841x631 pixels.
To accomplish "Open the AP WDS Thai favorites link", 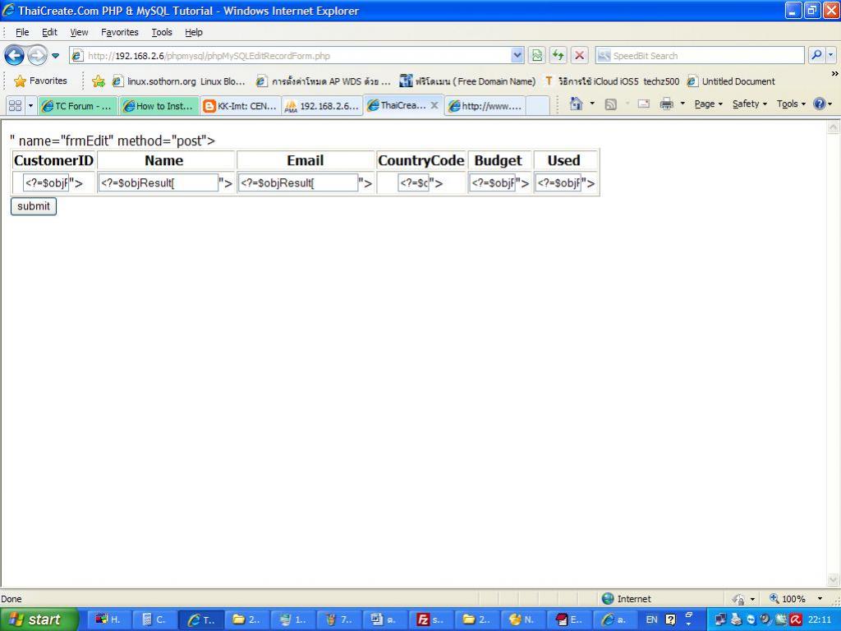I will click(323, 81).
